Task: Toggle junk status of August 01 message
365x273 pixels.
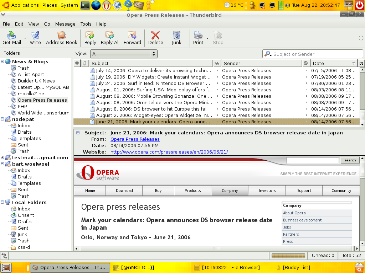Action: pos(306,90)
